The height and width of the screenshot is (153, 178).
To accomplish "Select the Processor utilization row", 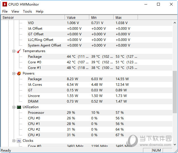I will (100, 113).
